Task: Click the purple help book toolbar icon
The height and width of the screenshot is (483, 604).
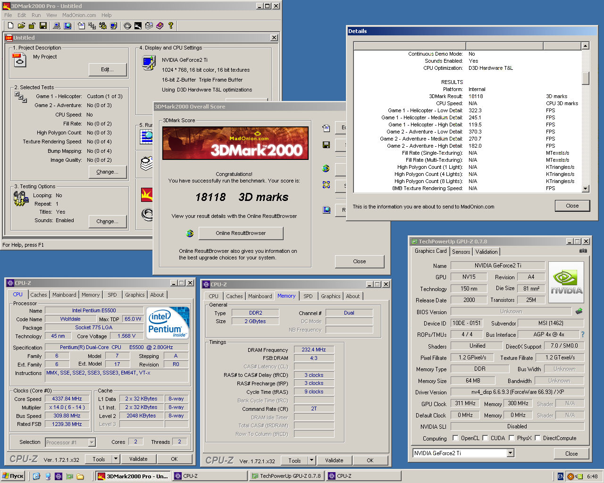Action: click(x=160, y=25)
